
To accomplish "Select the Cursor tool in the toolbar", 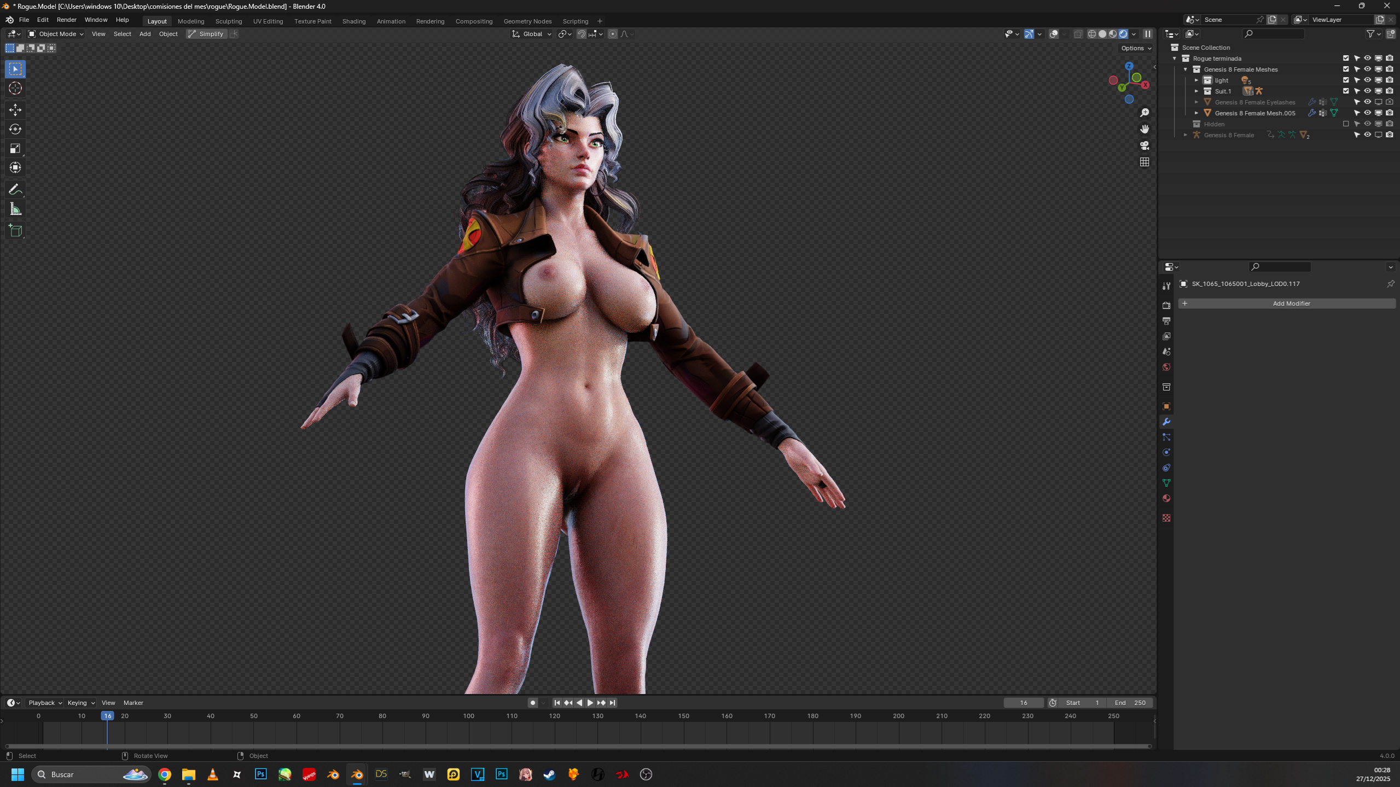I will [x=15, y=88].
